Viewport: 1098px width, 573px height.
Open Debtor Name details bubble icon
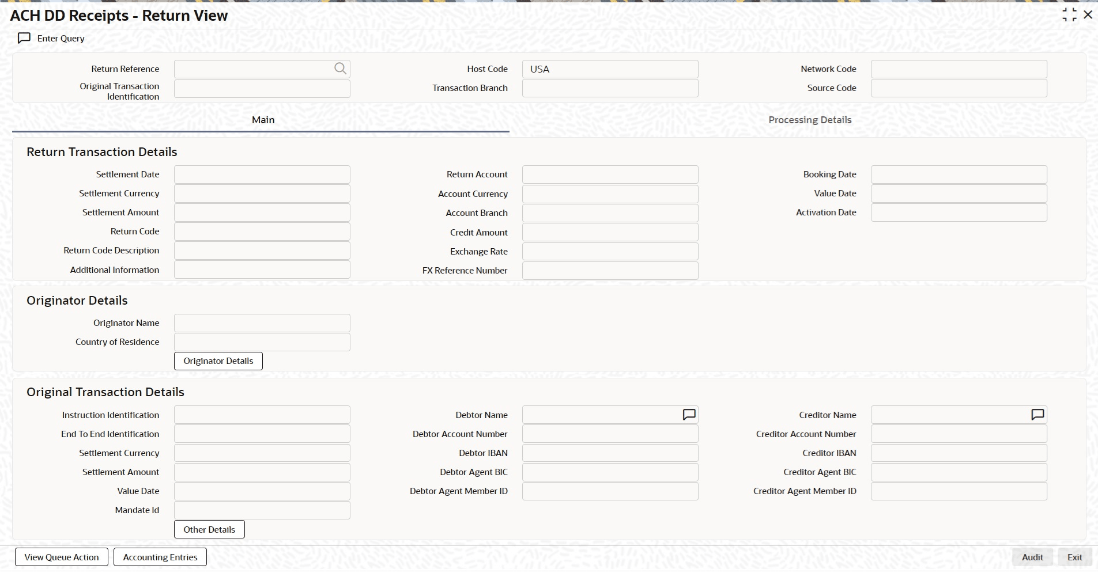(x=689, y=415)
